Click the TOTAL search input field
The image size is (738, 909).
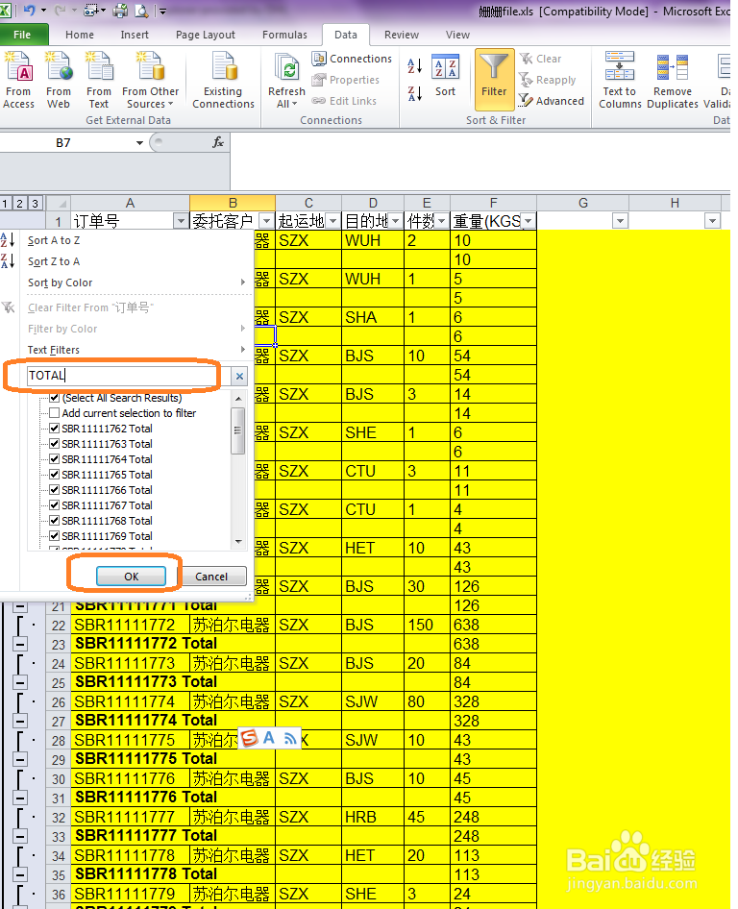[x=128, y=376]
